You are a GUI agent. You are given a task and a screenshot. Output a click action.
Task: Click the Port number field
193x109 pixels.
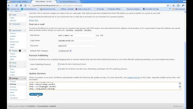pos(103,35)
